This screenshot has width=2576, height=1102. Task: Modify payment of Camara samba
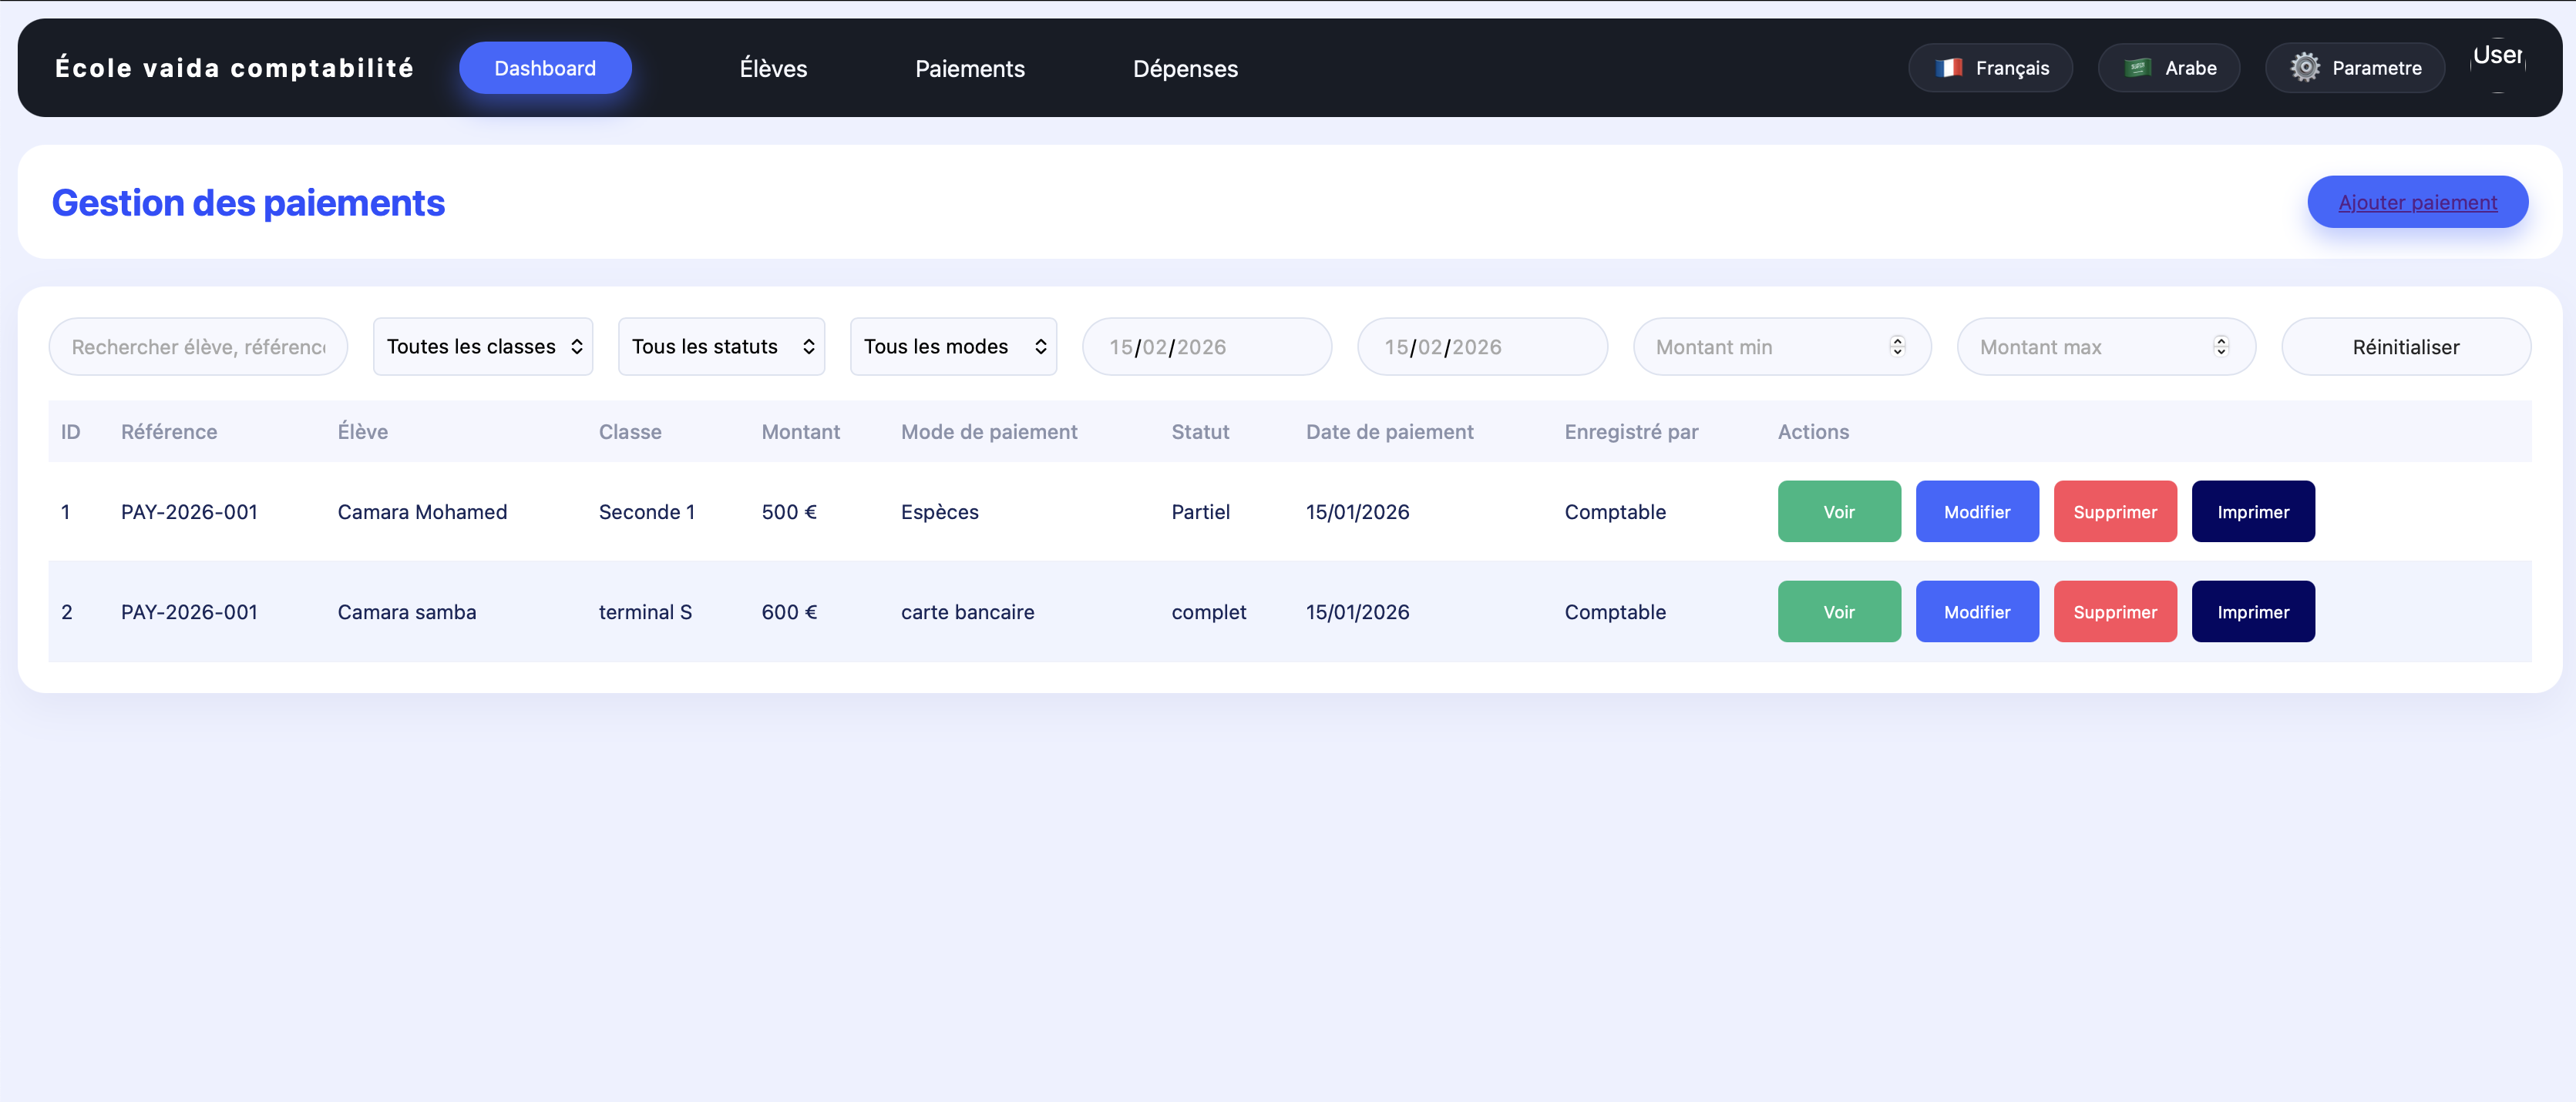point(1977,611)
